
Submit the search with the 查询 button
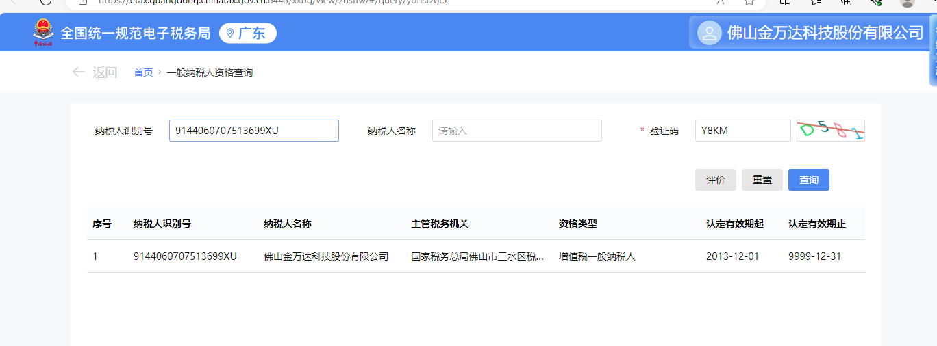808,180
